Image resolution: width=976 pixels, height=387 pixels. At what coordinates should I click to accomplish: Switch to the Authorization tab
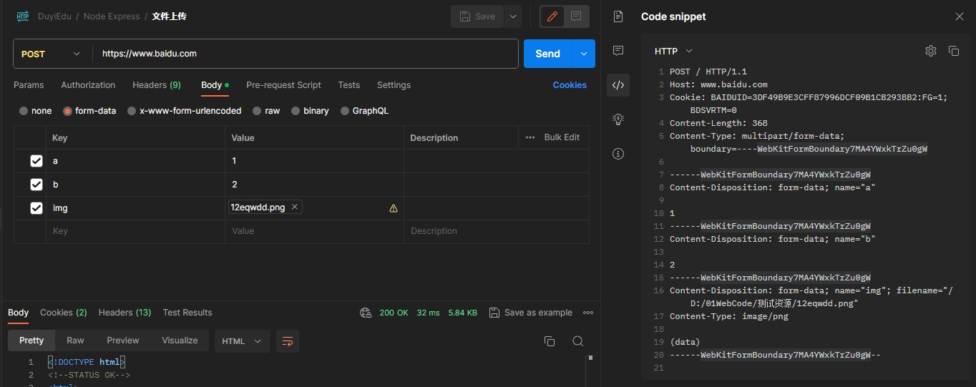(88, 85)
